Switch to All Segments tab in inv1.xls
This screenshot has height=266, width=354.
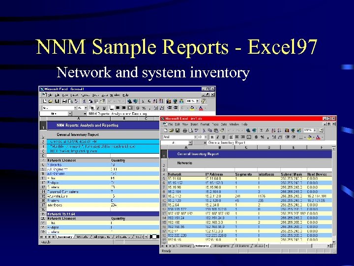[221, 246]
